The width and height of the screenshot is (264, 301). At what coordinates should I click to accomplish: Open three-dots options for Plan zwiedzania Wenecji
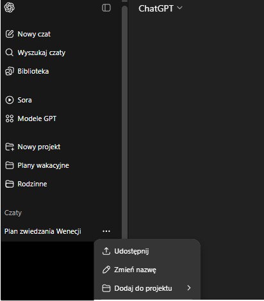point(106,231)
